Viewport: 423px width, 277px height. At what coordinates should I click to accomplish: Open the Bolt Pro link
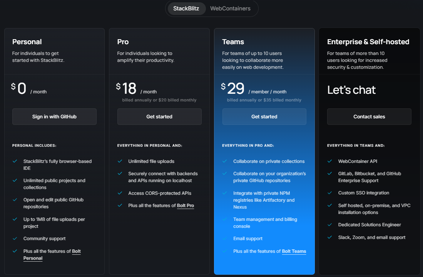[x=186, y=206]
